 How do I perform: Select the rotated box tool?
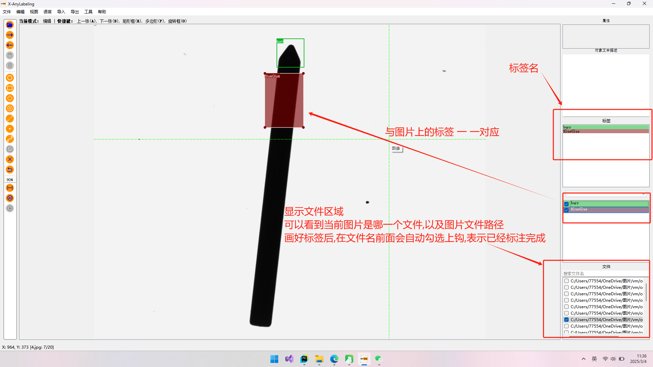point(10,98)
